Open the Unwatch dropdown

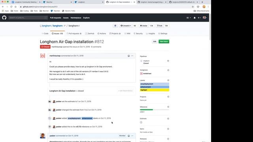point(126,26)
